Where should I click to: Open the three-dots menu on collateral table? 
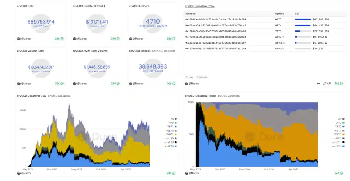point(319,84)
